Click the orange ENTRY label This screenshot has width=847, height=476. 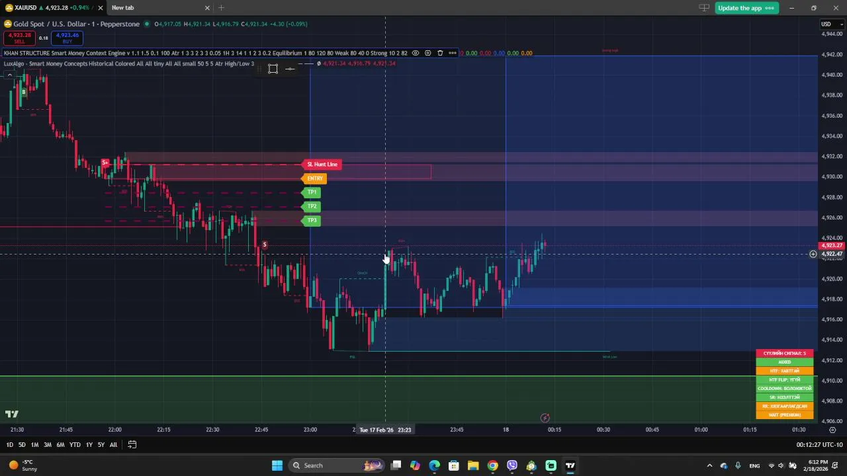click(314, 178)
